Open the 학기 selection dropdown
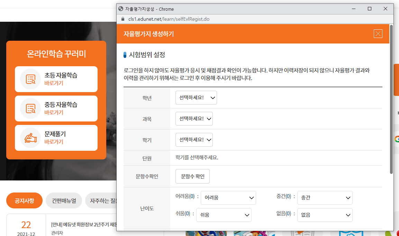This screenshot has height=236, width=399. [194, 139]
